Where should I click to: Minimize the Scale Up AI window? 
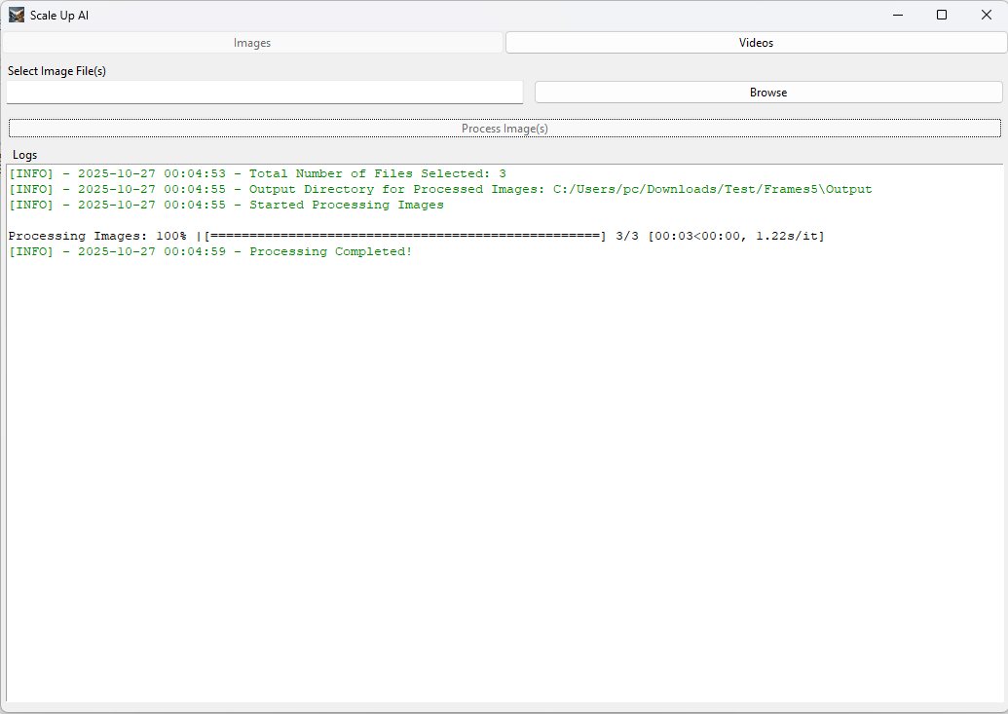898,15
